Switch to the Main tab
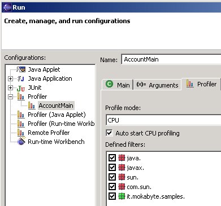The width and height of the screenshot is (221, 206). [x=118, y=85]
